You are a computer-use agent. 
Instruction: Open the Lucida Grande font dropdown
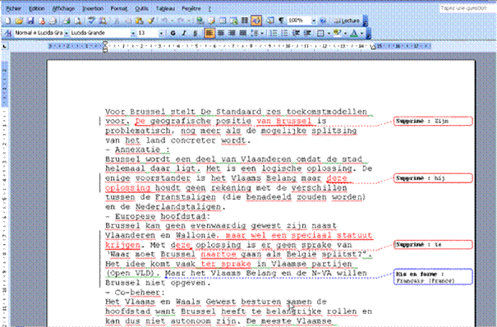[x=133, y=33]
